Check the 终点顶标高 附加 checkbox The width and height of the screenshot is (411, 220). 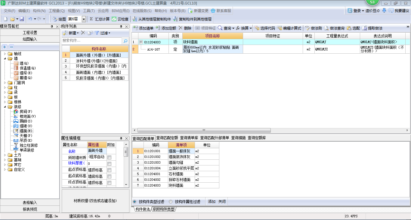110,183
